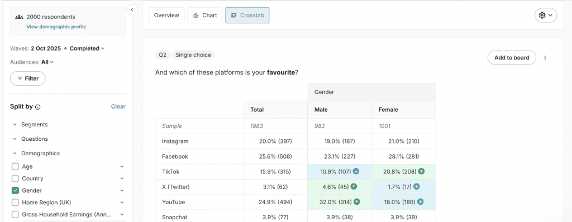The width and height of the screenshot is (572, 222).
Task: Click the 3.9% (77) Snapchat total cell
Action: tap(275, 216)
